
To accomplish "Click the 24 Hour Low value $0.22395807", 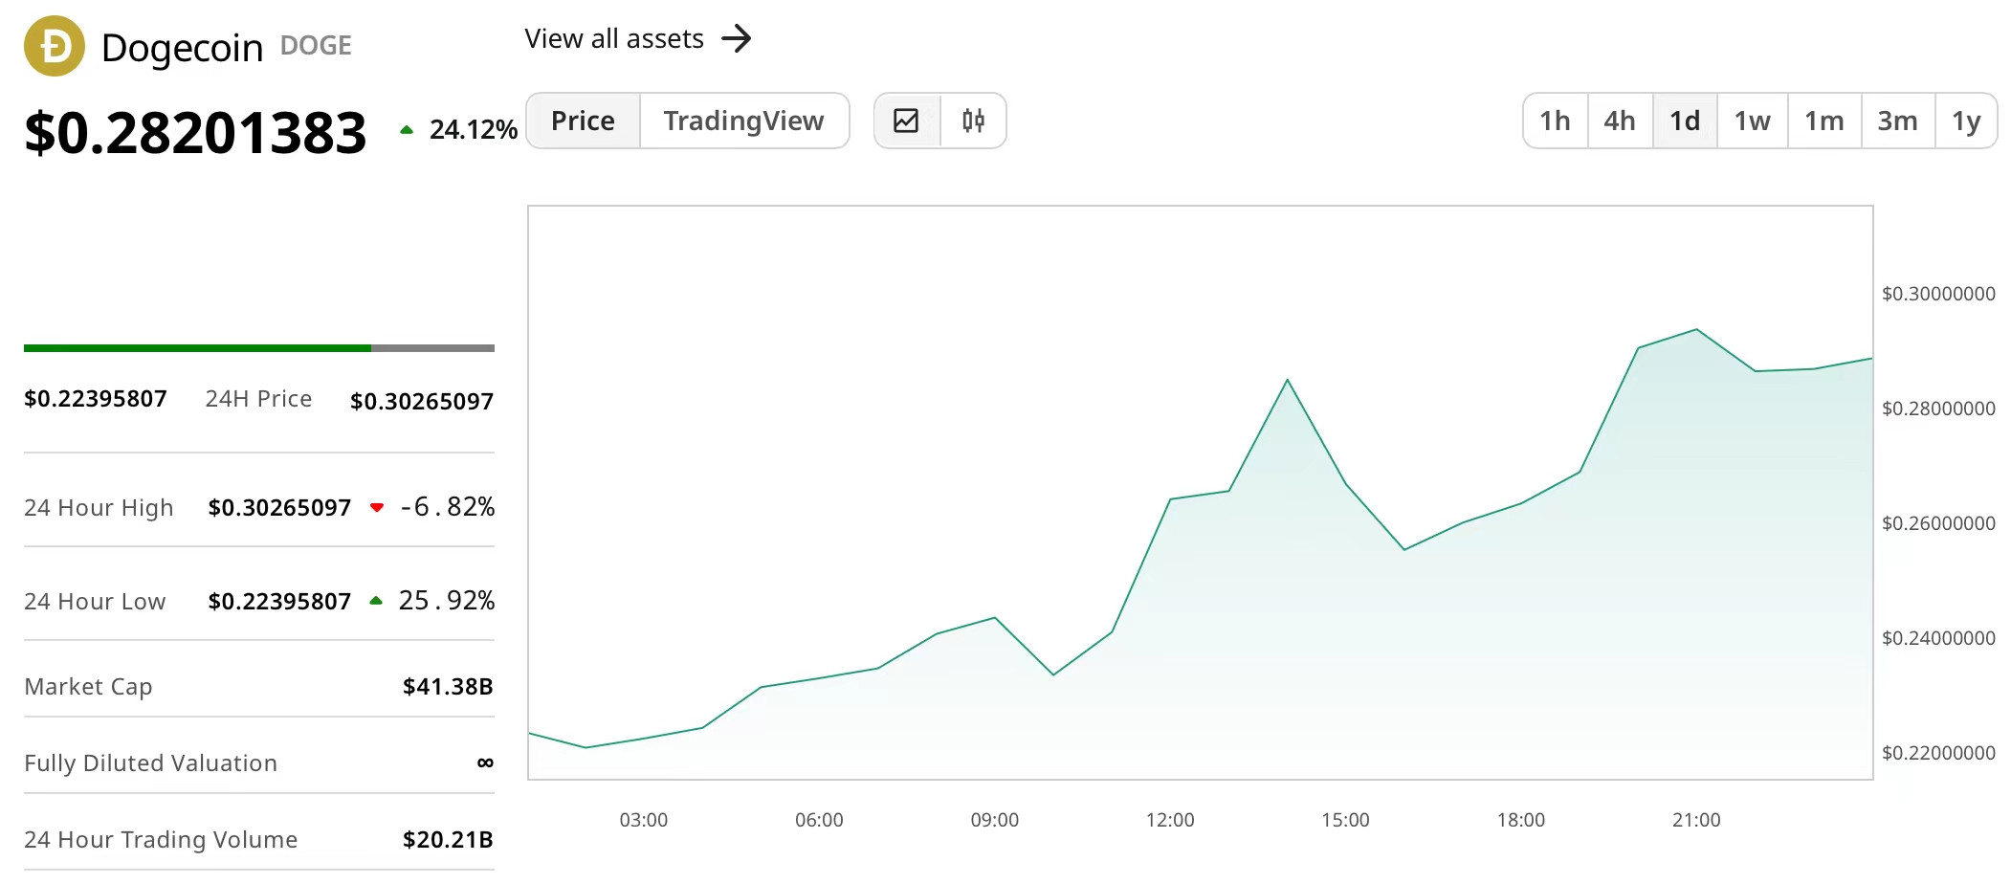I will [279, 602].
